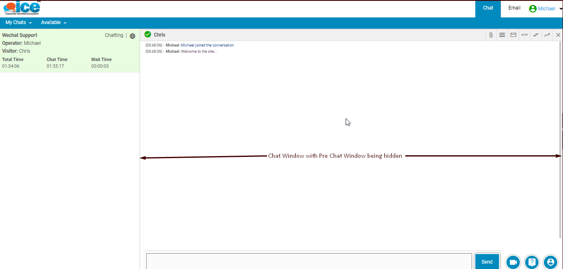Click the chat message input box
563x269 pixels.
click(x=309, y=261)
